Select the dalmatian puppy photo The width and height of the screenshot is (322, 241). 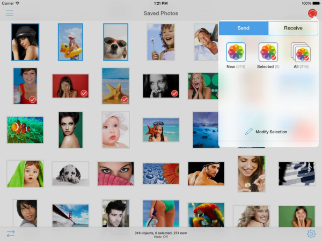(70, 174)
